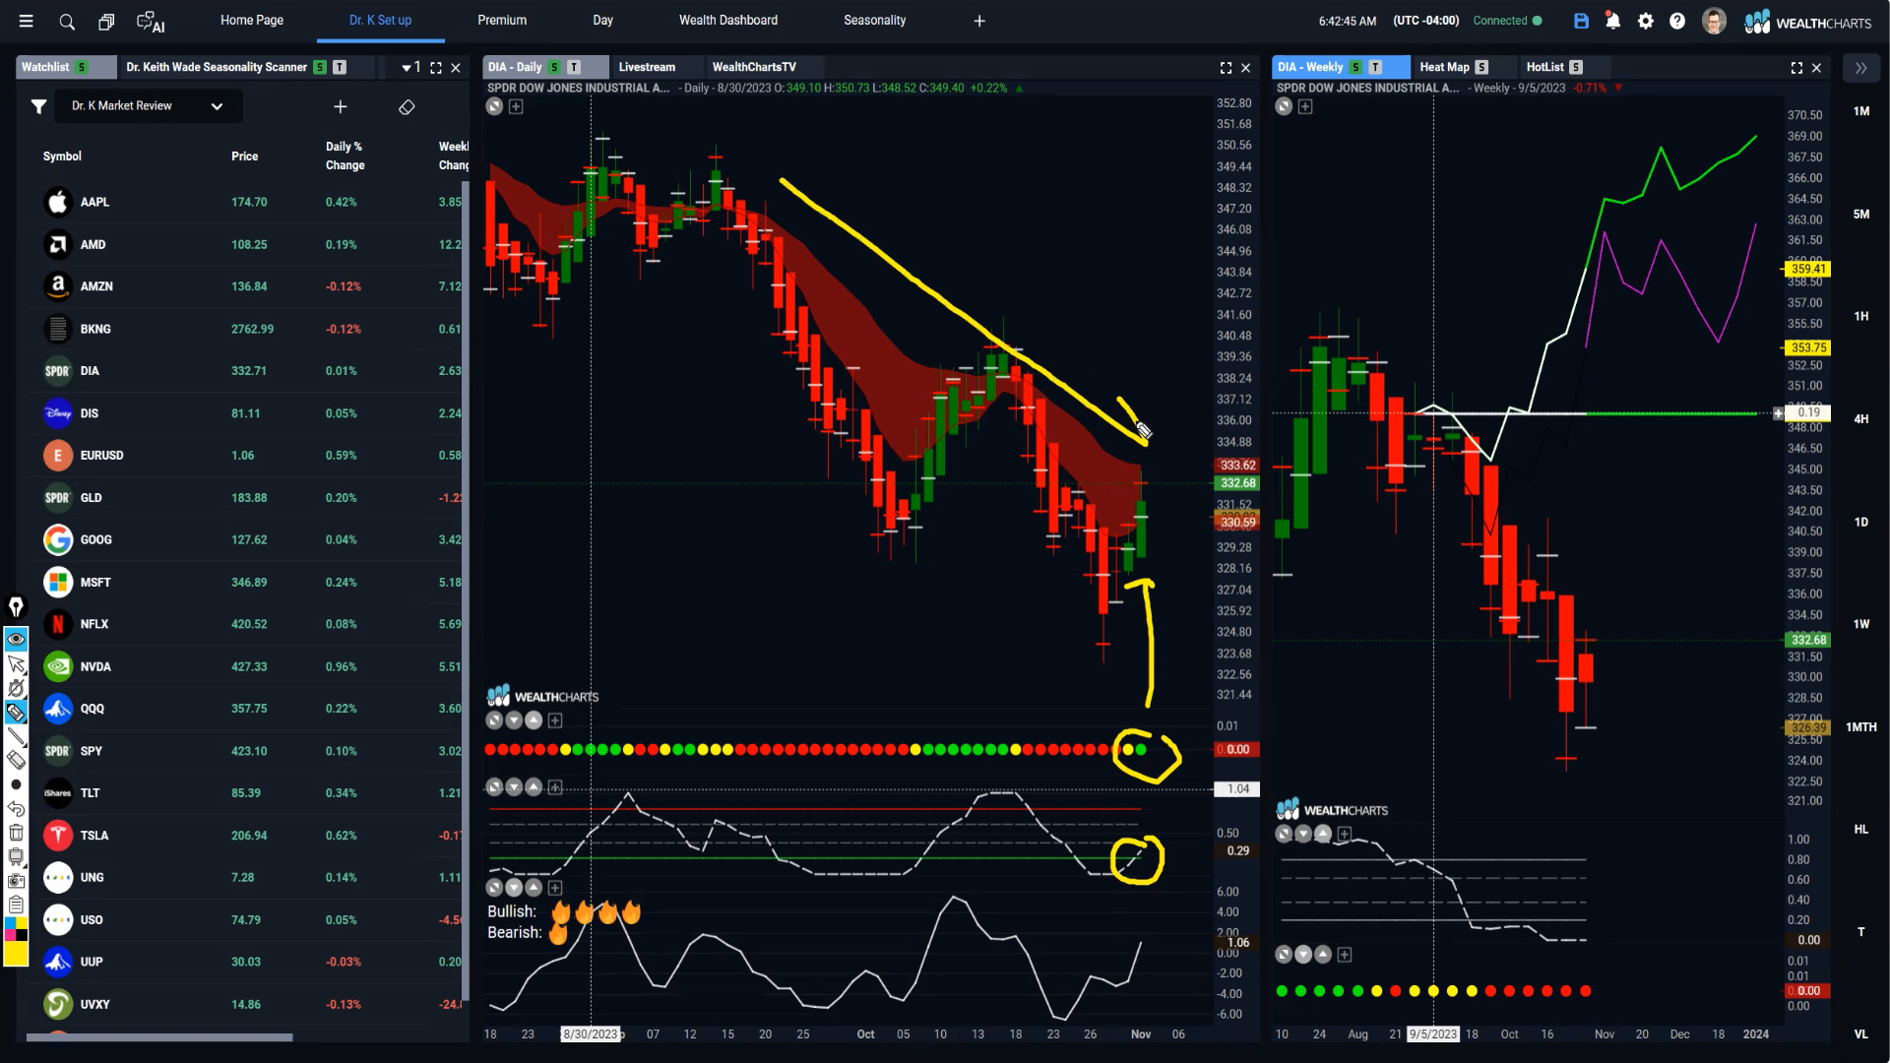Maximize the DIA Weekly chart panel

[1796, 68]
